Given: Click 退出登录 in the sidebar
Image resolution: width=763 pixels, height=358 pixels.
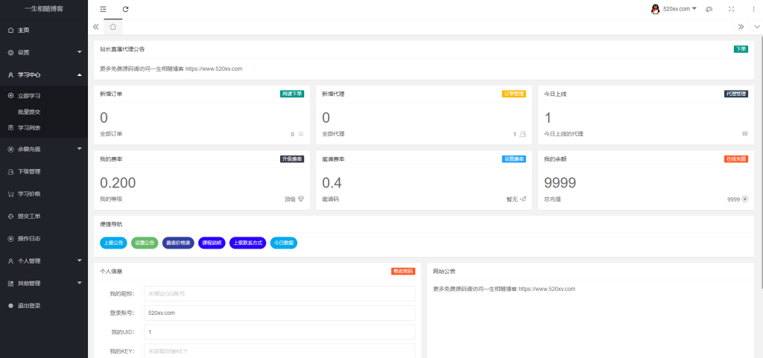Looking at the screenshot, I should click(29, 305).
